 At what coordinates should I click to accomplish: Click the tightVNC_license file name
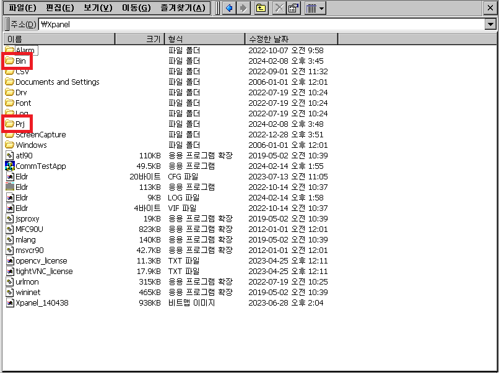tap(44, 271)
